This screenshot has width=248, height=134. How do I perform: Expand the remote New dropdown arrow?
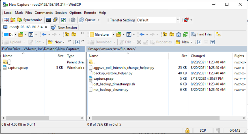click(191, 42)
